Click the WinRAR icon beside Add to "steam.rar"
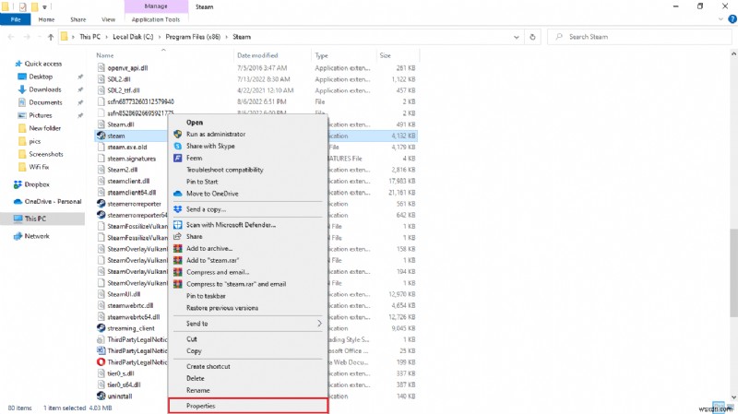The image size is (738, 414). tap(177, 260)
